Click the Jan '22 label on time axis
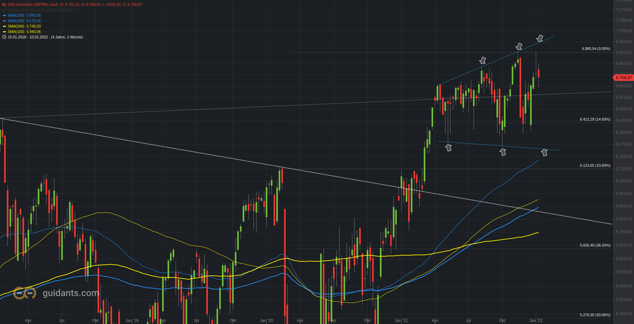 (536, 320)
